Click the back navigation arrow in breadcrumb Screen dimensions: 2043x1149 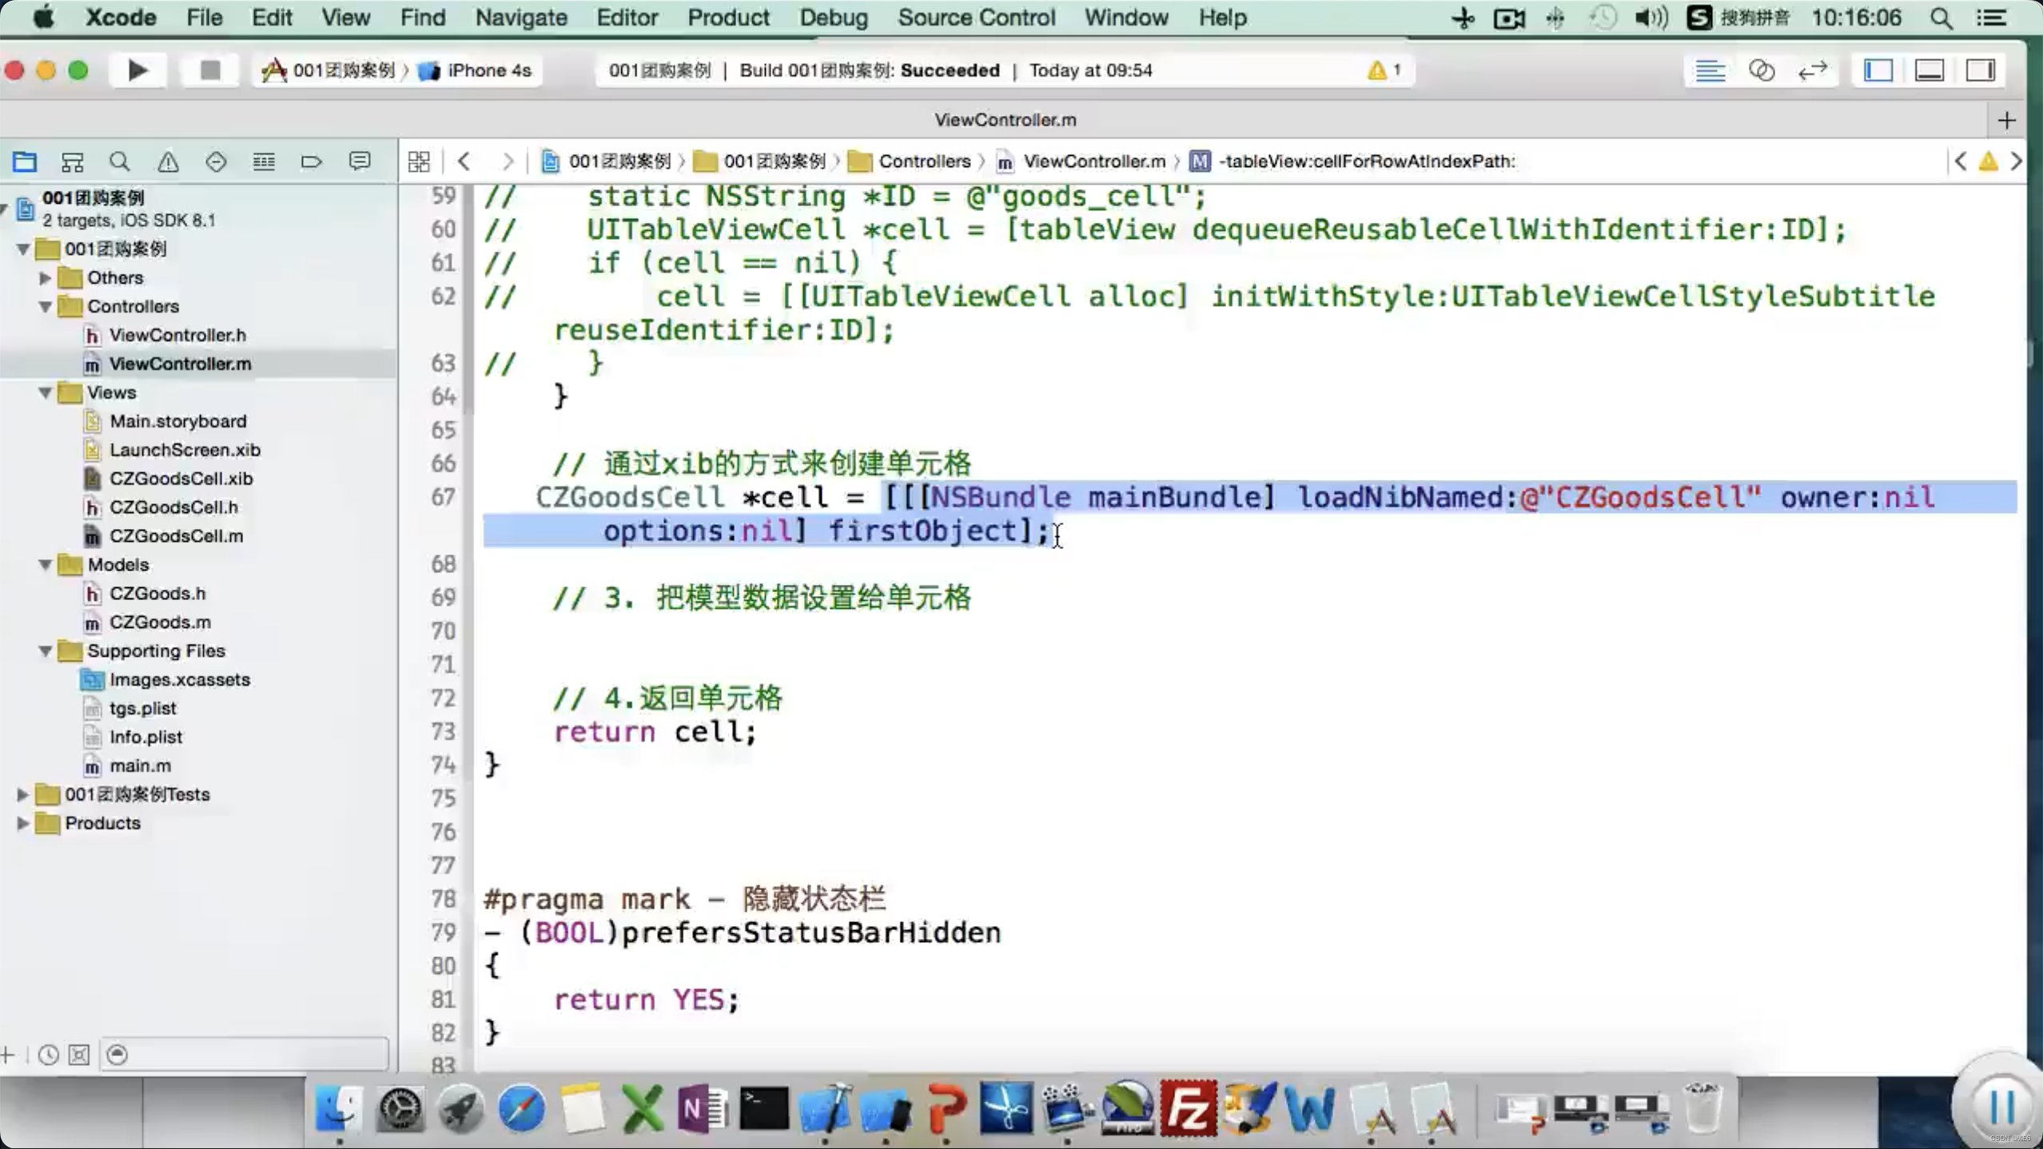pos(463,160)
